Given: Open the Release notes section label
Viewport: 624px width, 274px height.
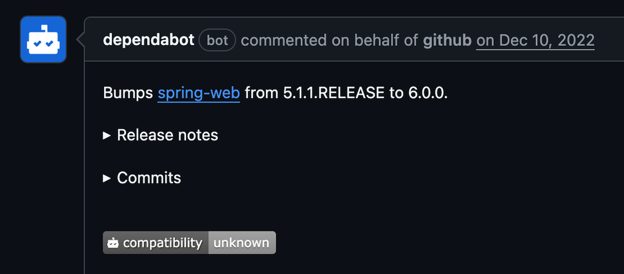Looking at the screenshot, I should click(x=167, y=135).
